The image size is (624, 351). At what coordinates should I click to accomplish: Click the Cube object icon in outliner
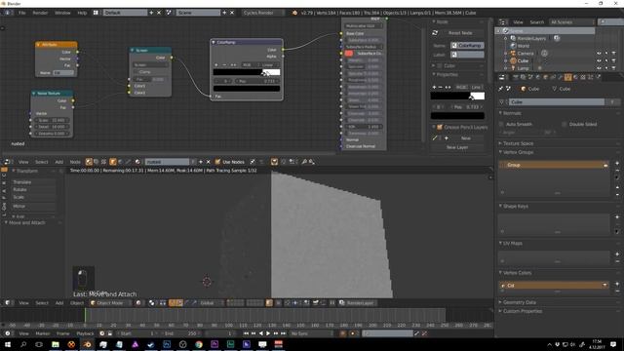514,60
